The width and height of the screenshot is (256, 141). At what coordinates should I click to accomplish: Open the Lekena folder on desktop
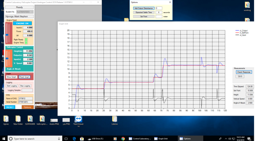115,120
